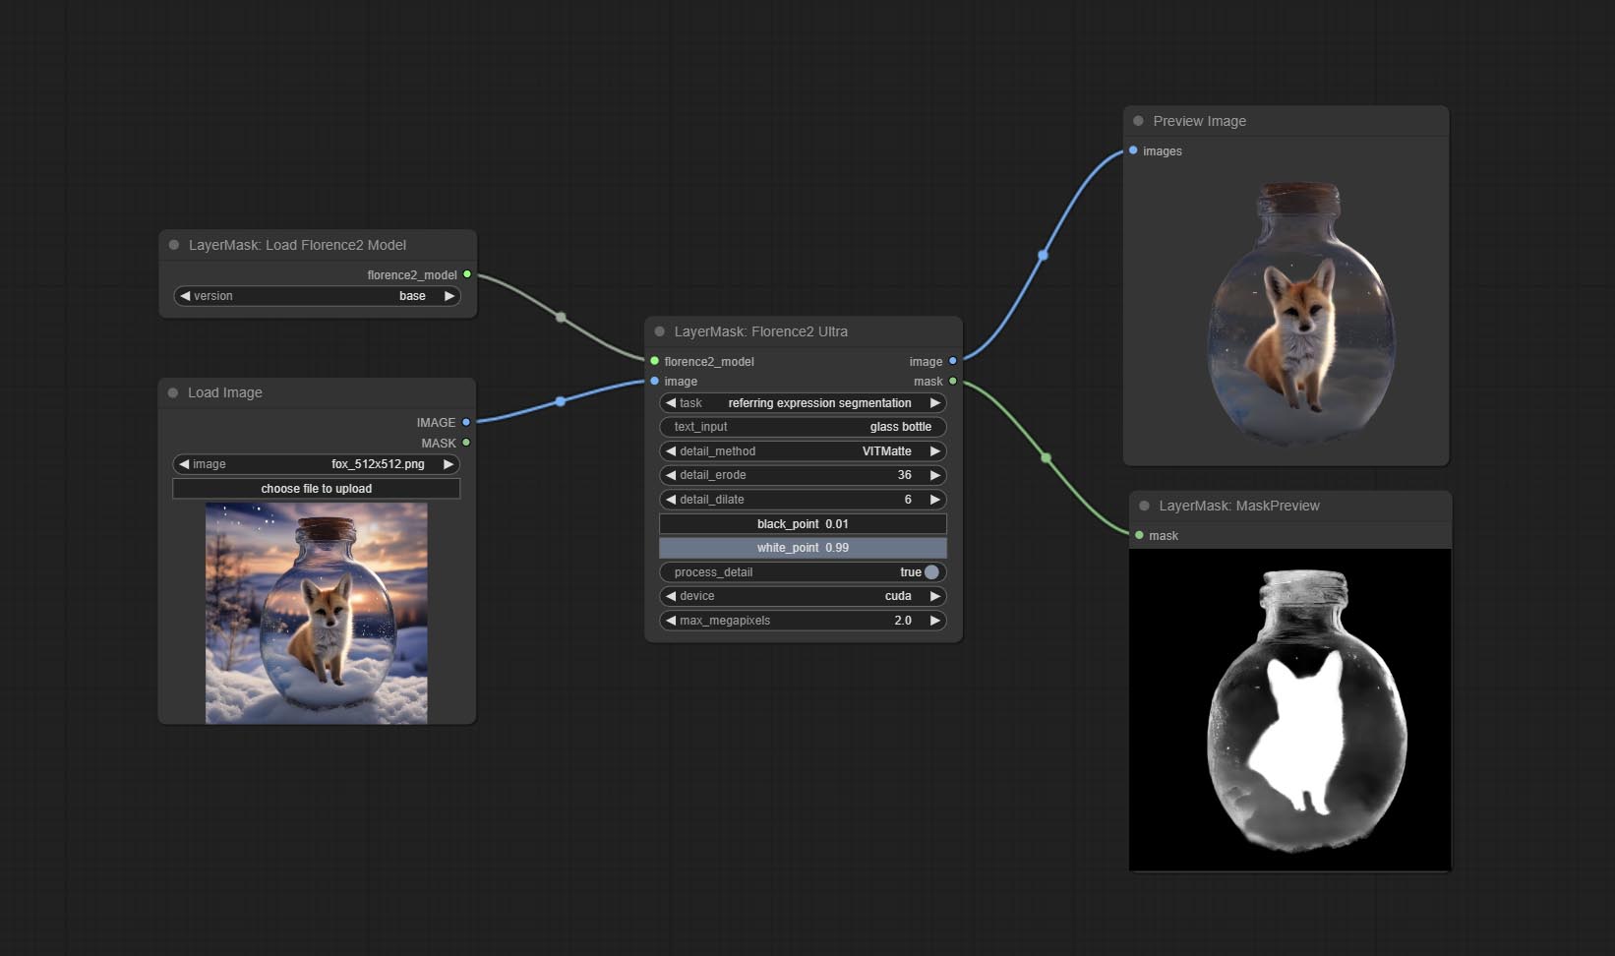Click the IMAGE output socket on Load Image
The height and width of the screenshot is (956, 1615).
point(466,422)
